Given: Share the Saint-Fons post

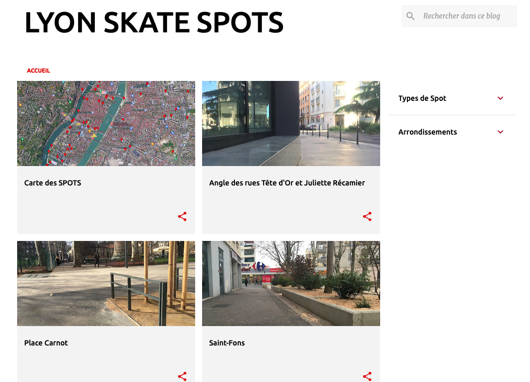Looking at the screenshot, I should tap(367, 376).
